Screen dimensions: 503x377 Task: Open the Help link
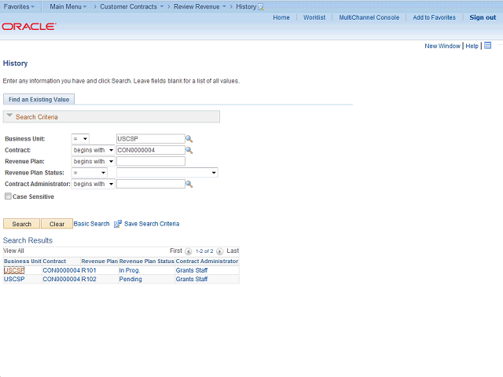pos(472,46)
